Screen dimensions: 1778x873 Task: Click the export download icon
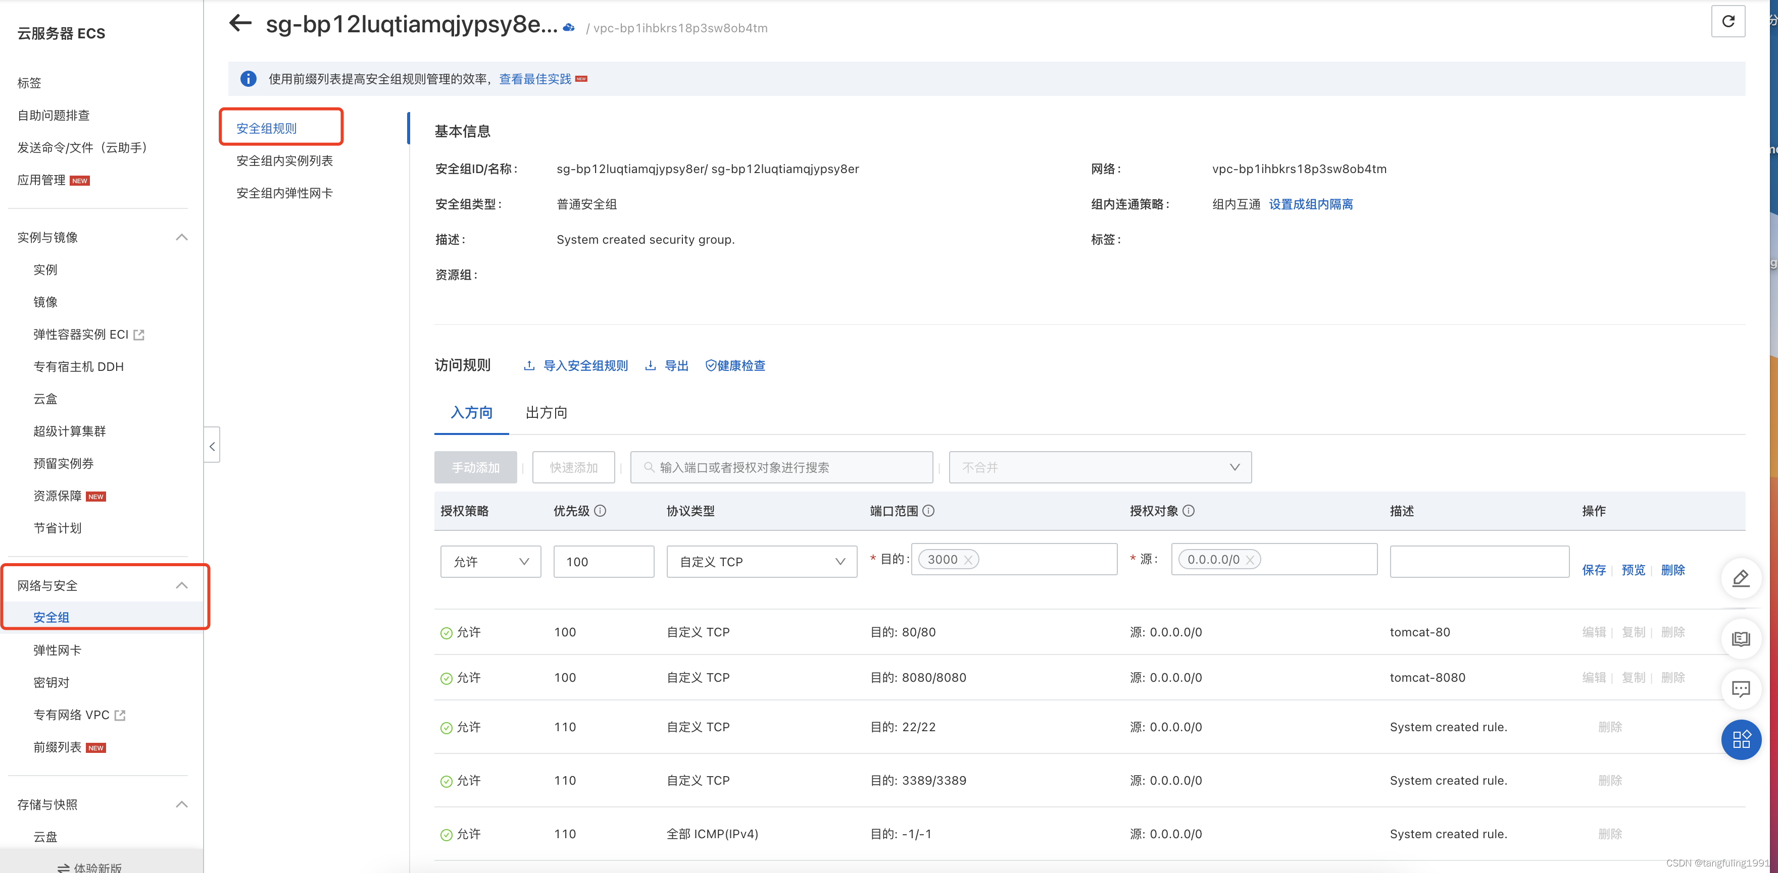point(650,365)
